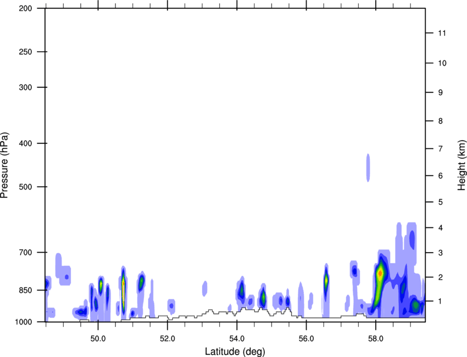Image resolution: width=467 pixels, height=357 pixels.
Task: Click the 500 pressure tick label
Action: (25, 187)
